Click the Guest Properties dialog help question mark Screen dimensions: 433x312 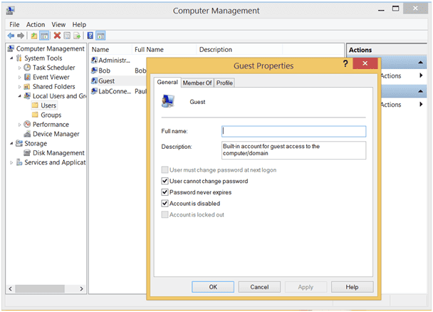[345, 64]
